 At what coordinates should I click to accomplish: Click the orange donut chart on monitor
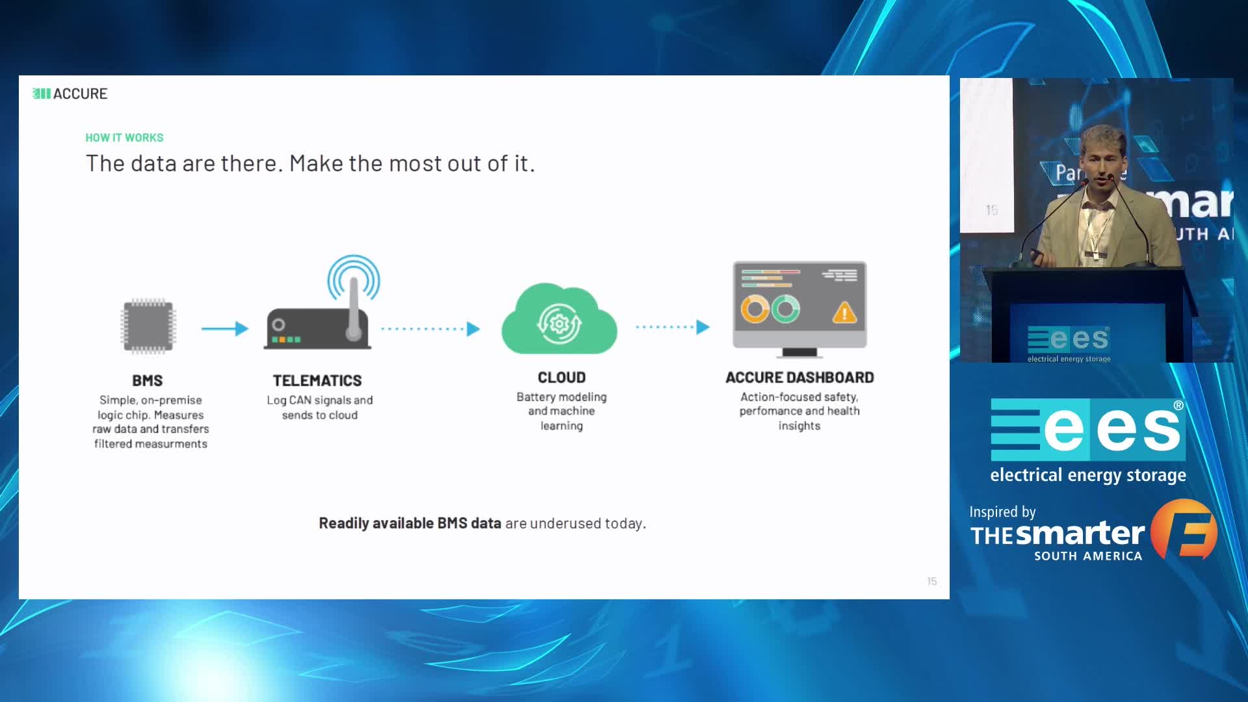pos(755,309)
